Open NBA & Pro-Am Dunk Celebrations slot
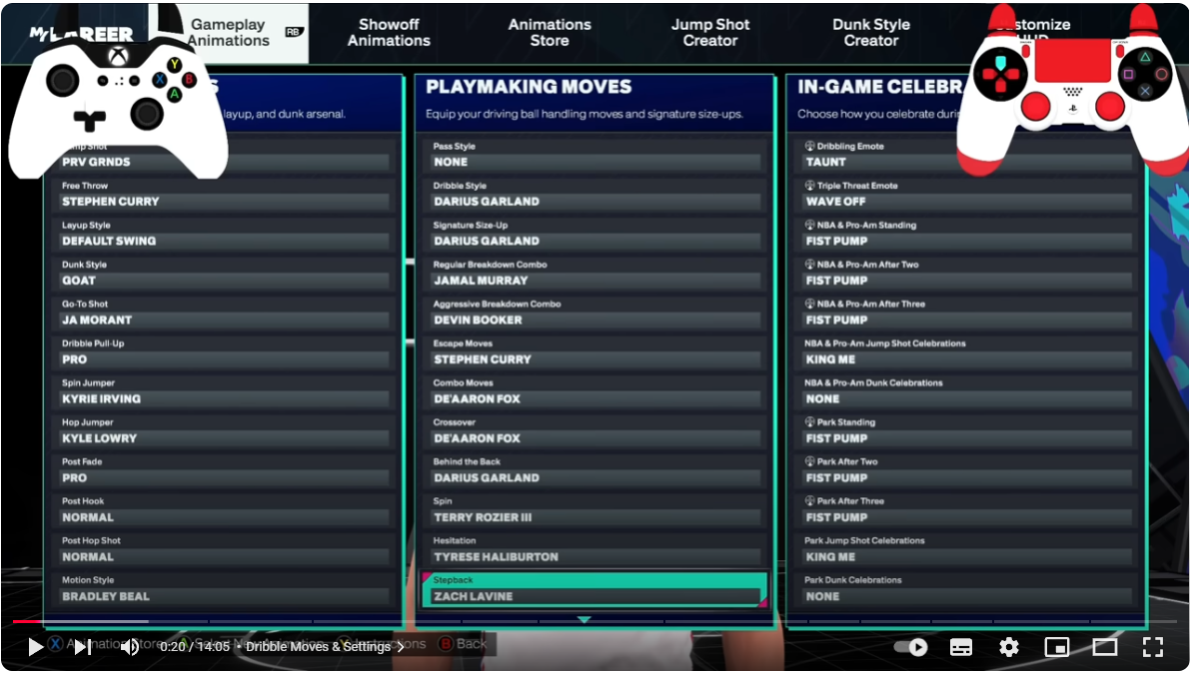Image resolution: width=1192 pixels, height=673 pixels. coord(966,392)
